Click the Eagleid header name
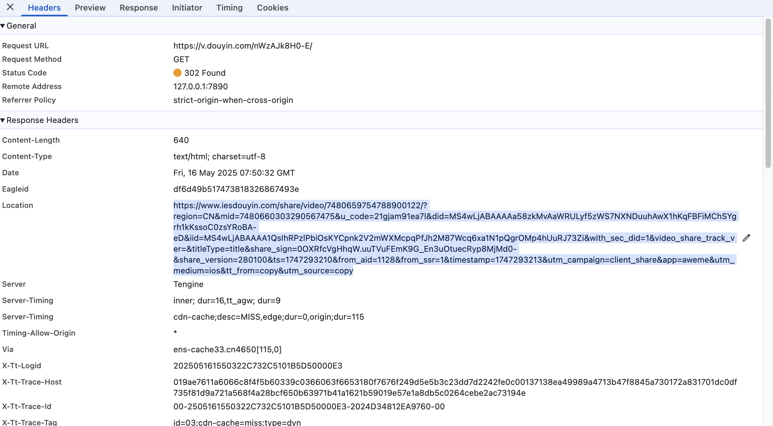This screenshot has height=426, width=773. [x=15, y=189]
